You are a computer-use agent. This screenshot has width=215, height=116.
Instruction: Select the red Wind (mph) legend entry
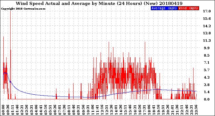click(189, 8)
